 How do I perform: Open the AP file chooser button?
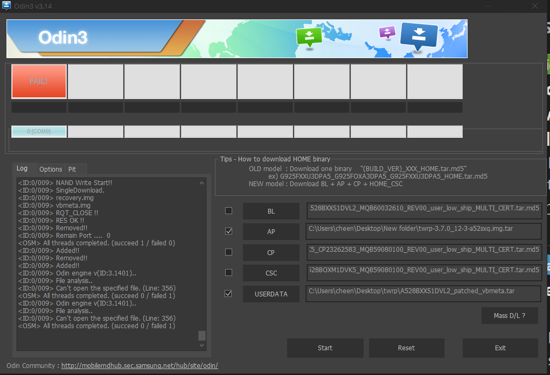click(271, 232)
